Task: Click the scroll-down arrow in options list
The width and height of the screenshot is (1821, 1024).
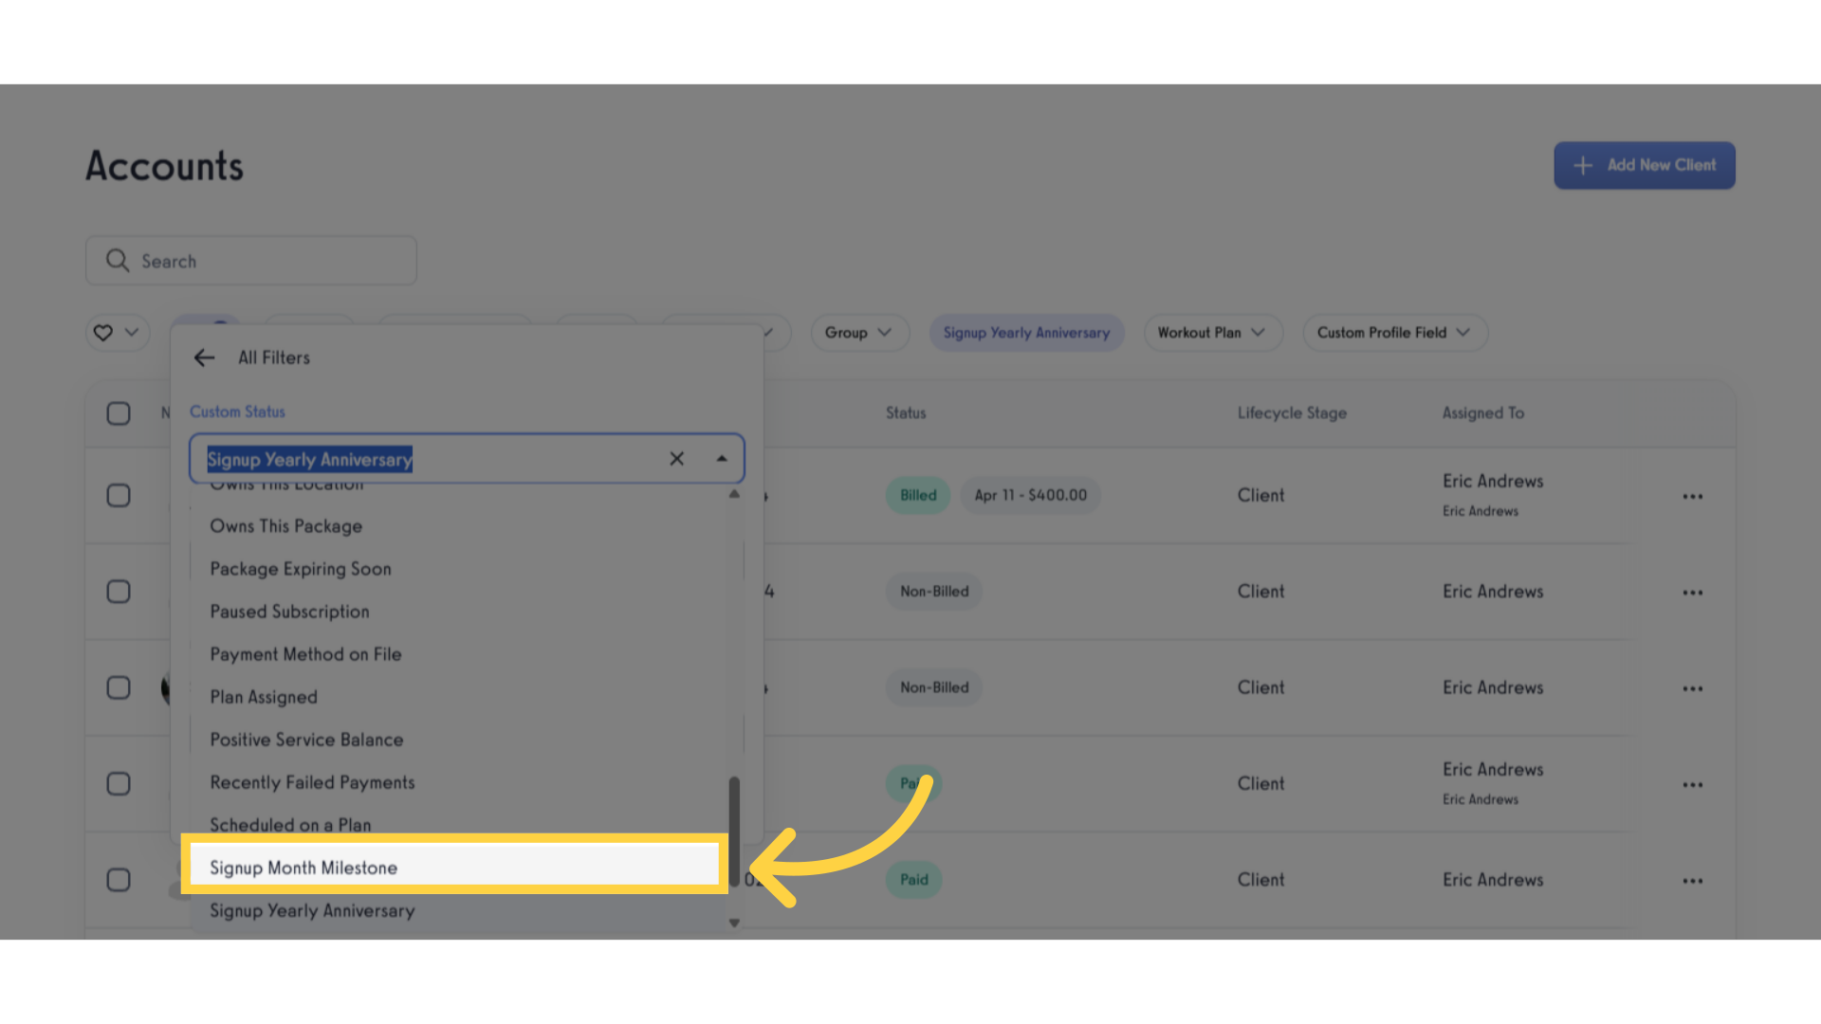Action: [734, 923]
